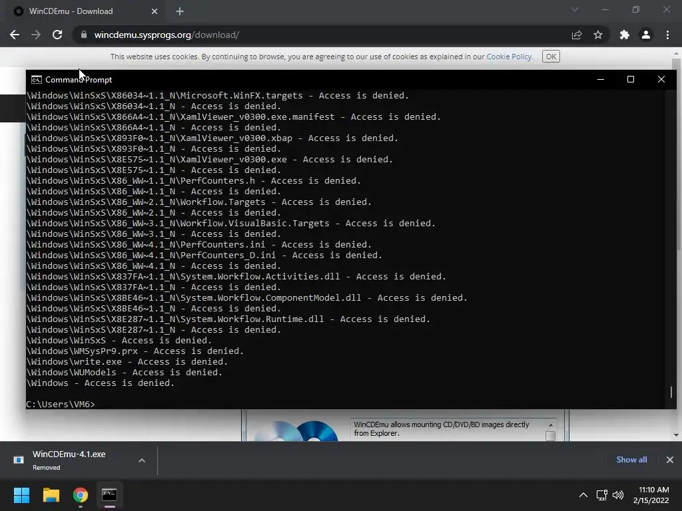Viewport: 682px width, 511px height.
Task: Open Chrome three-dot menu
Action: (x=667, y=35)
